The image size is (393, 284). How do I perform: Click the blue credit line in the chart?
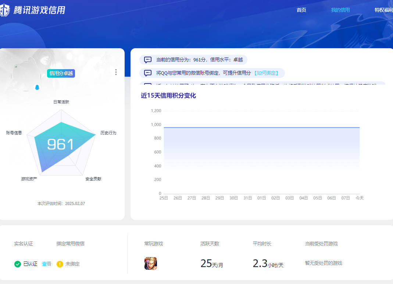(262, 127)
